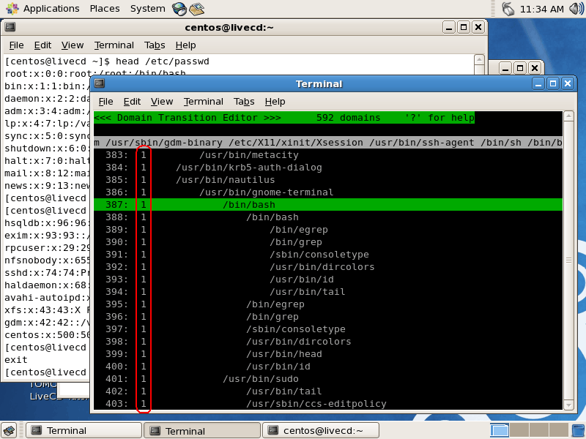This screenshot has width=586, height=439.
Task: Click scroll-down arrow of front Terminal scrollbar
Action: (568, 405)
